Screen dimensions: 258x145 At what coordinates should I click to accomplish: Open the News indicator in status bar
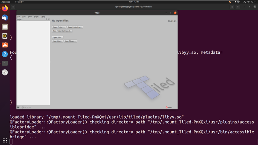tap(169, 107)
